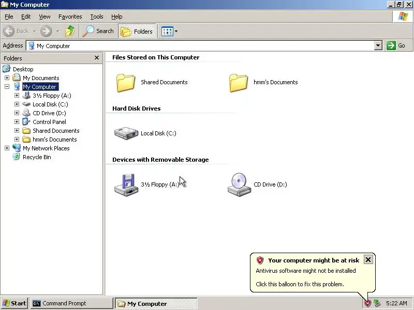Toggle the Folders pane button
The height and width of the screenshot is (310, 414).
[137, 31]
